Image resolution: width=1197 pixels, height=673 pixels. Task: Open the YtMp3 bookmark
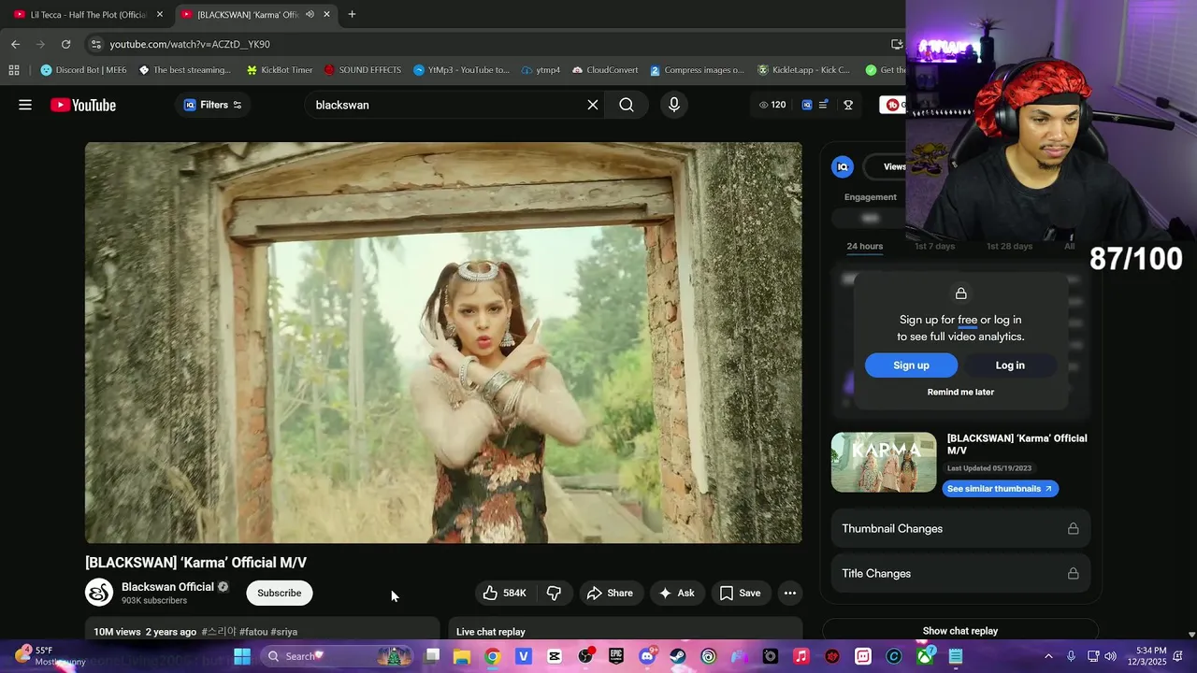461,70
